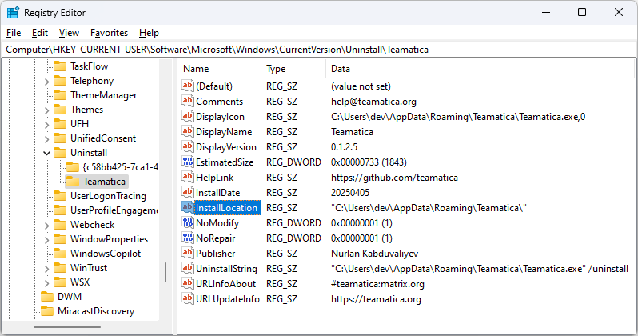Screen dimensions: 638x336
Task: Click the data #teamatica:matrix.org
Action: tap(377, 283)
